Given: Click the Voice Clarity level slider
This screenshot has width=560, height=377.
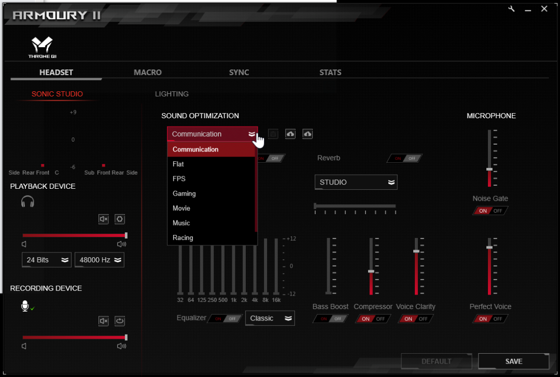Looking at the screenshot, I should point(416,266).
